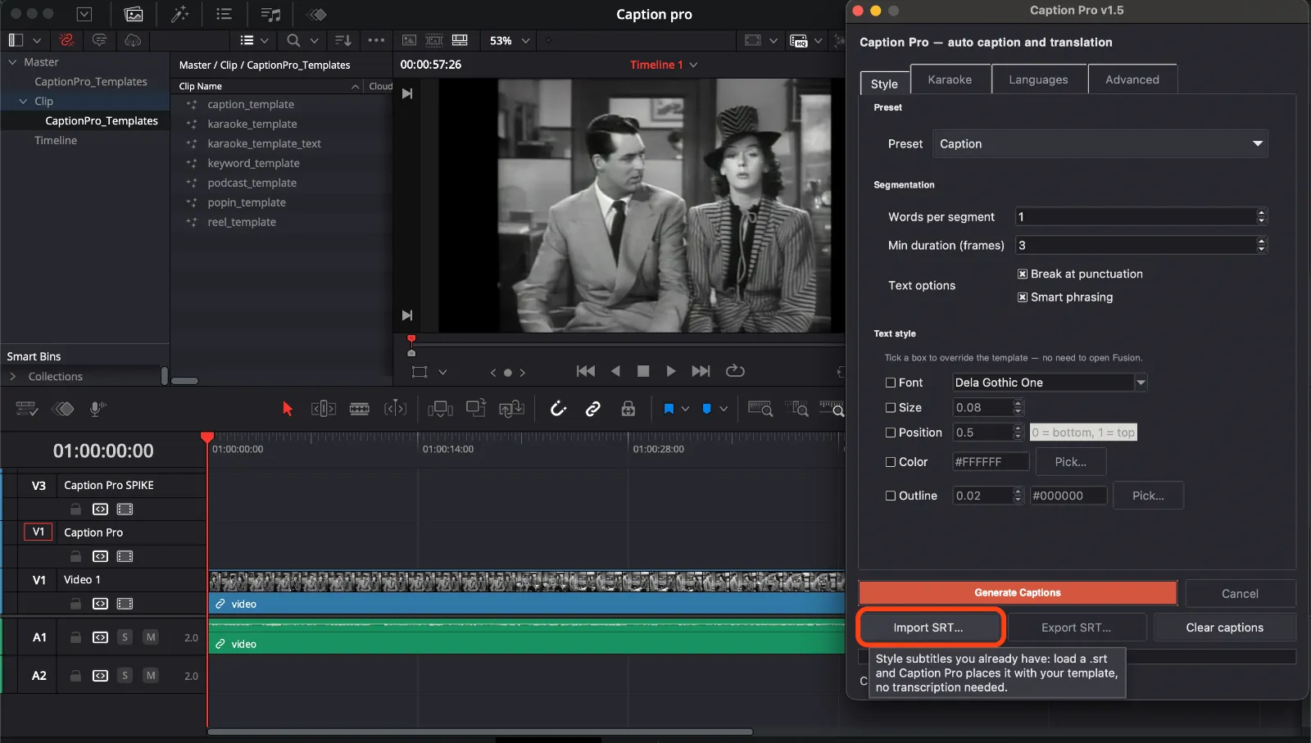Open the flag color dropdown arrow
This screenshot has width=1311, height=743.
[686, 409]
